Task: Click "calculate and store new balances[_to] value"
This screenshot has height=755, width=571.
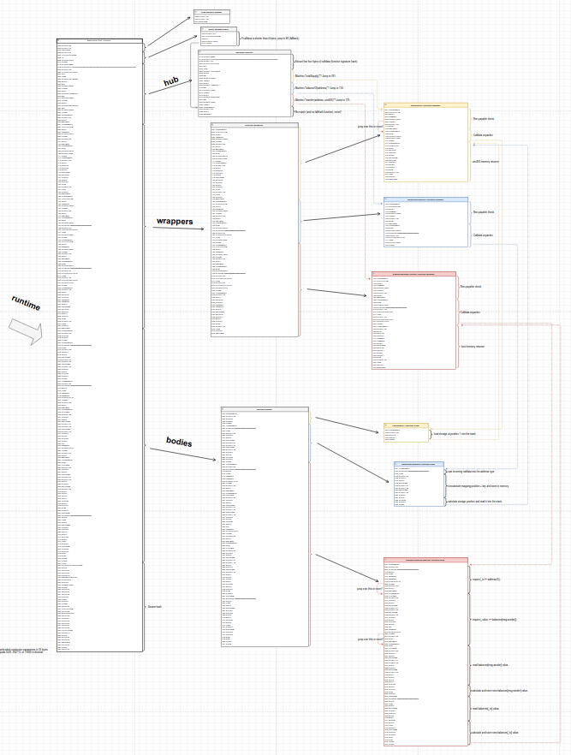Action: click(x=495, y=733)
